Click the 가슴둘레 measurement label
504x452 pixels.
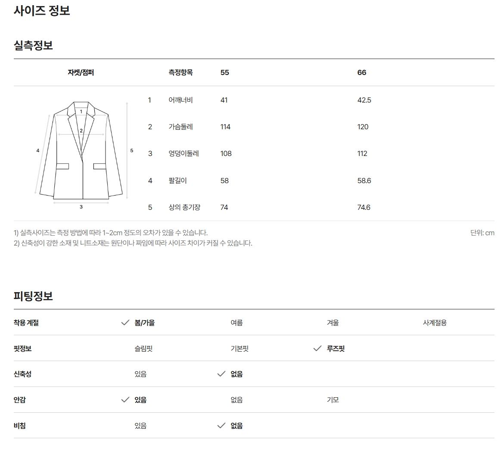[x=180, y=127]
